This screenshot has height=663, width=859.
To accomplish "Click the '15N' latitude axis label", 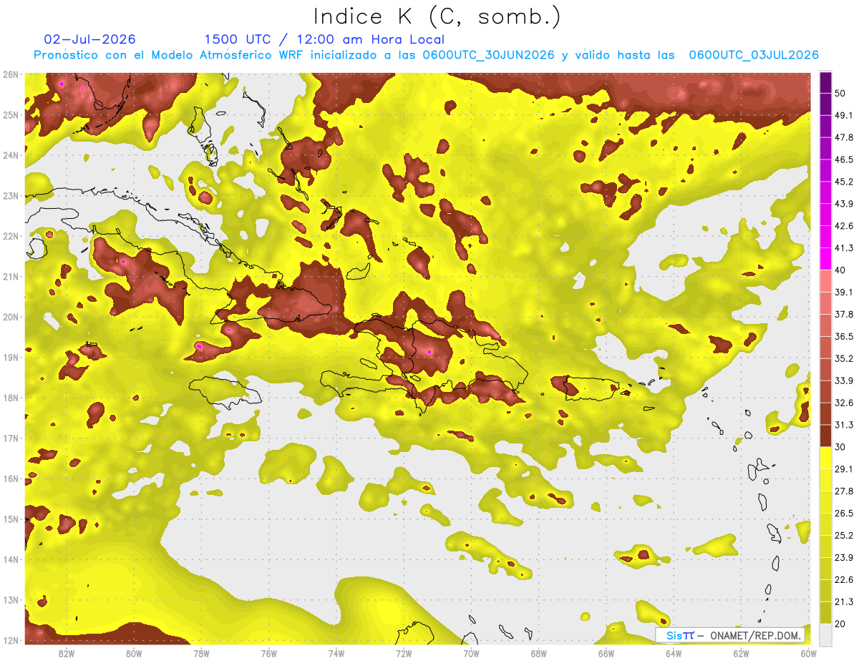I will click(x=11, y=519).
